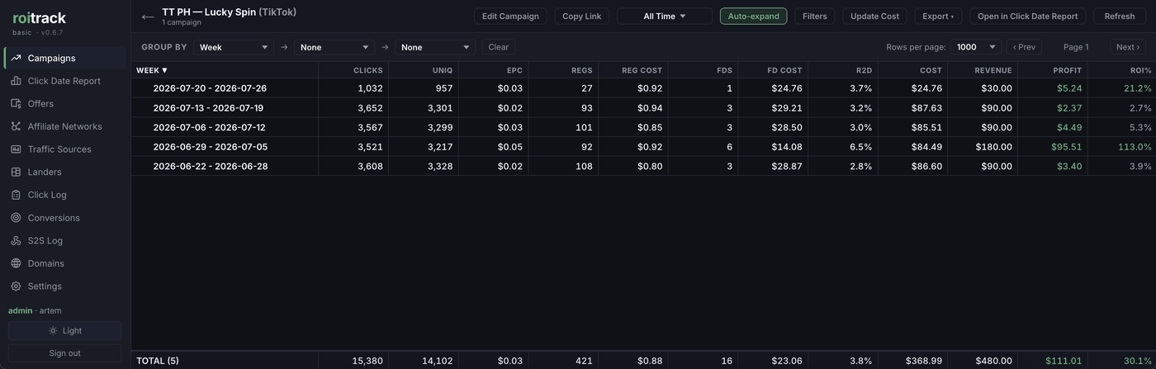The height and width of the screenshot is (369, 1156).
Task: Sort by the WEEK column header
Action: (152, 70)
